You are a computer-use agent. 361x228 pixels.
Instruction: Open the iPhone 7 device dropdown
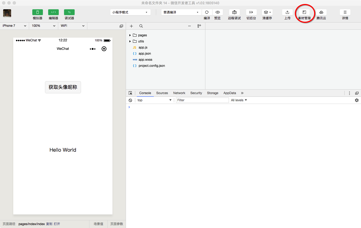14,26
